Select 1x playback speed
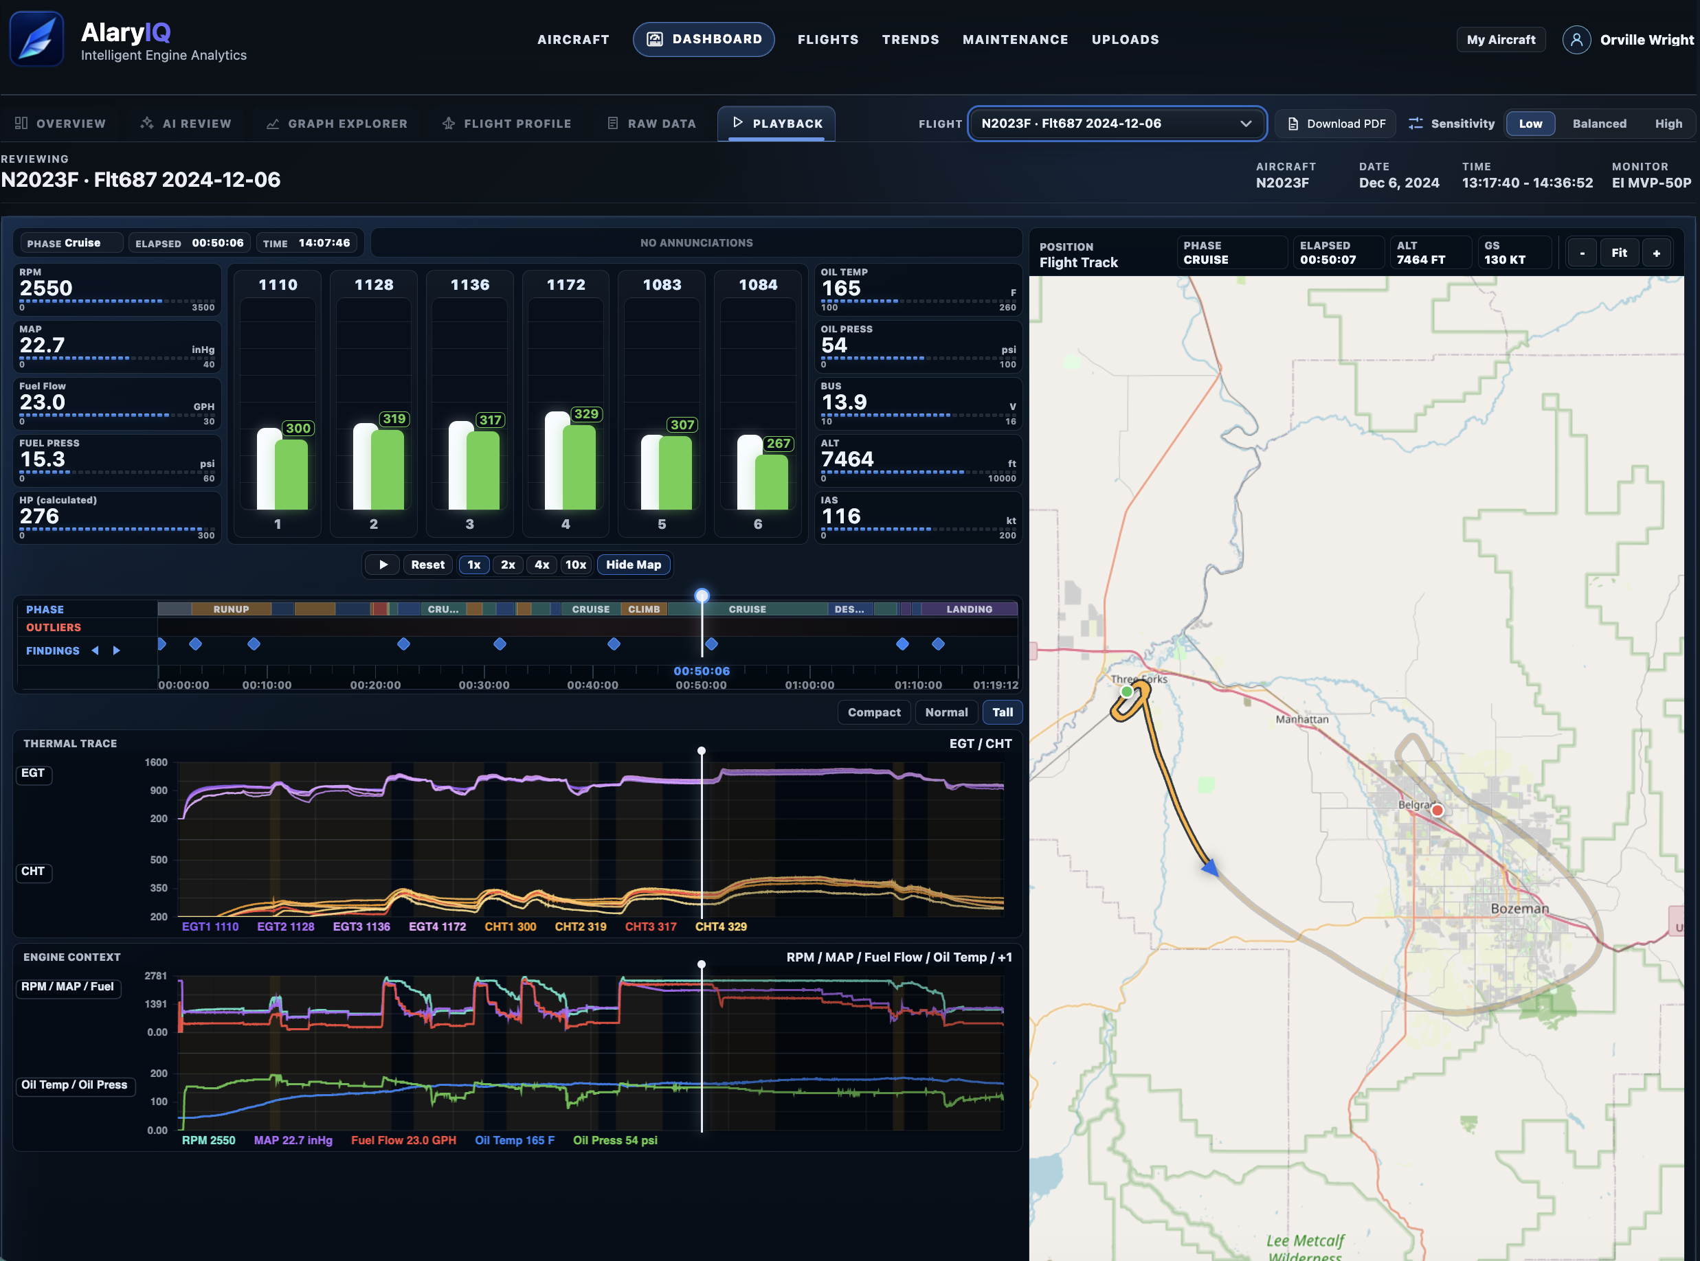1700x1261 pixels. point(473,565)
